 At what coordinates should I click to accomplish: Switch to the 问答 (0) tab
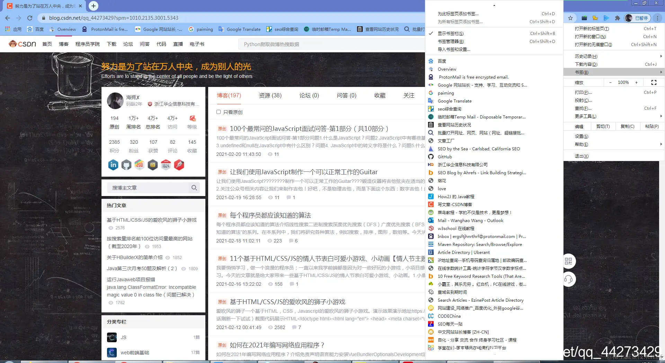[347, 96]
